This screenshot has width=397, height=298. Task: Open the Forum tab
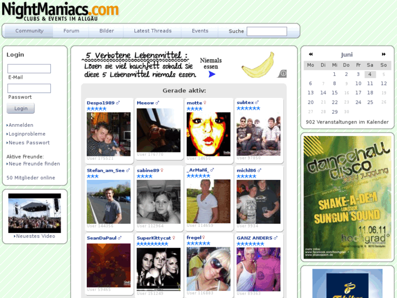[71, 31]
